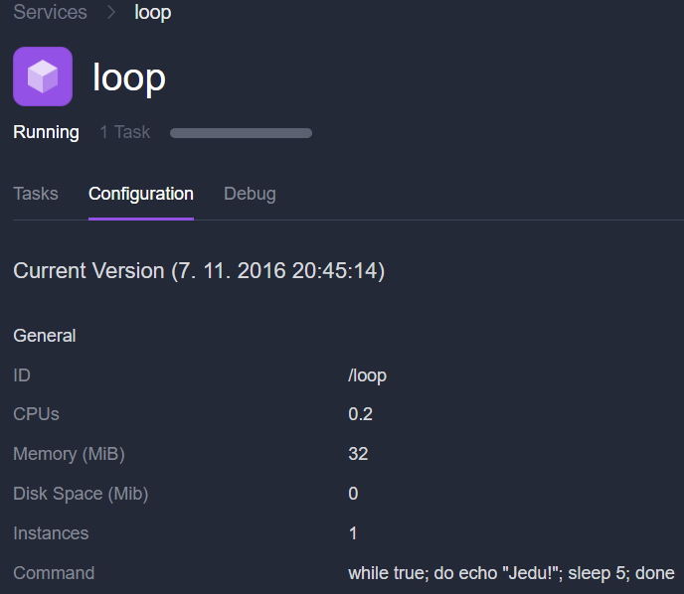Click the Running status label
This screenshot has height=594, width=684.
(47, 132)
